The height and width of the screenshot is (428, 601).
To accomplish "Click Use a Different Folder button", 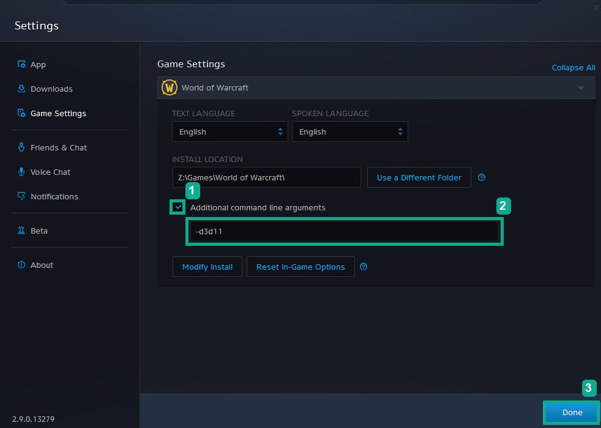I will 419,177.
